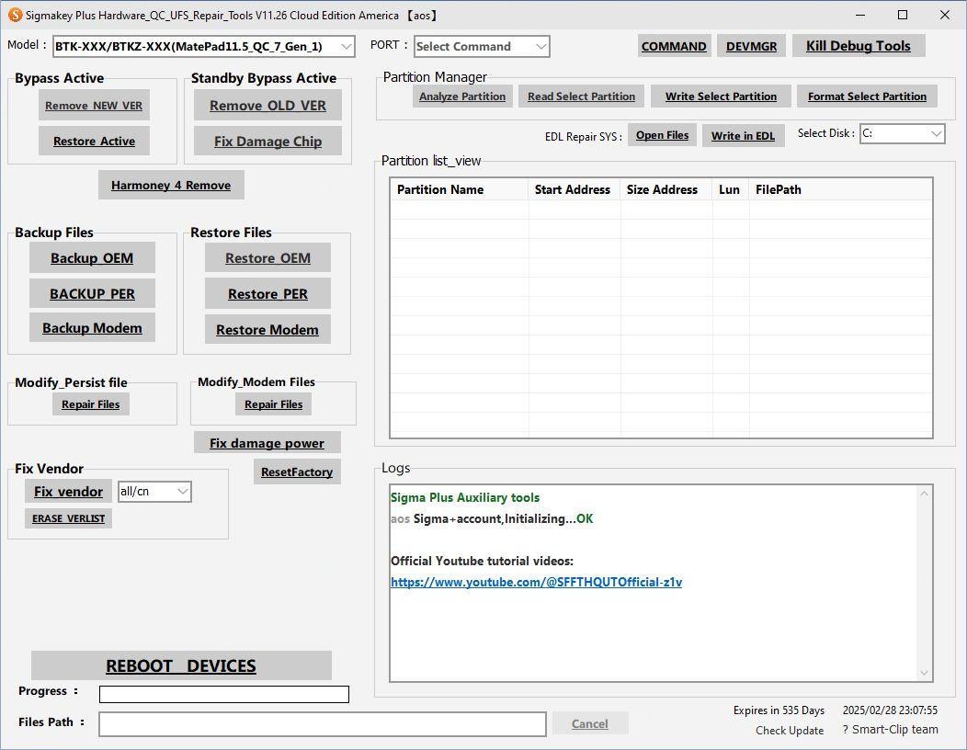
Task: Click the Check Update link
Action: point(790,730)
